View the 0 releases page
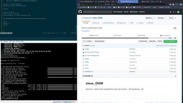Image resolution: width=183 pixels, height=103 pixels. click(x=141, y=35)
